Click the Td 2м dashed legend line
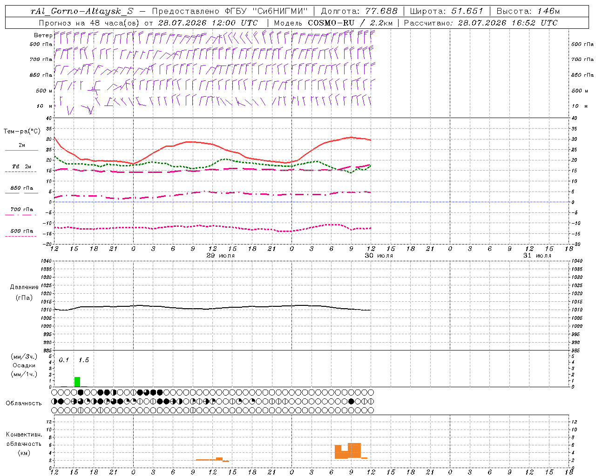This screenshot has height=476, width=596. coord(20,172)
